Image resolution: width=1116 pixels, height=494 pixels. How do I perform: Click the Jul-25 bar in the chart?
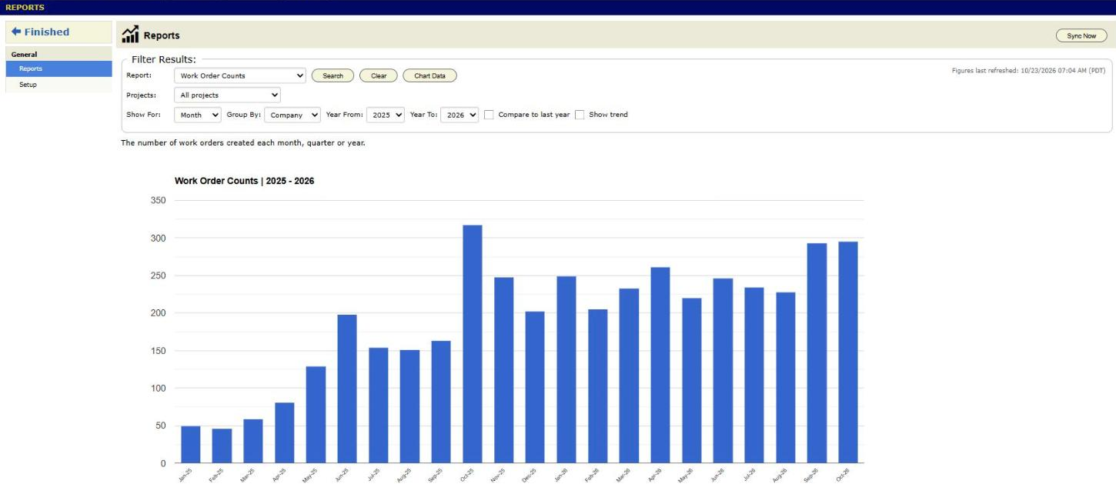click(x=379, y=406)
